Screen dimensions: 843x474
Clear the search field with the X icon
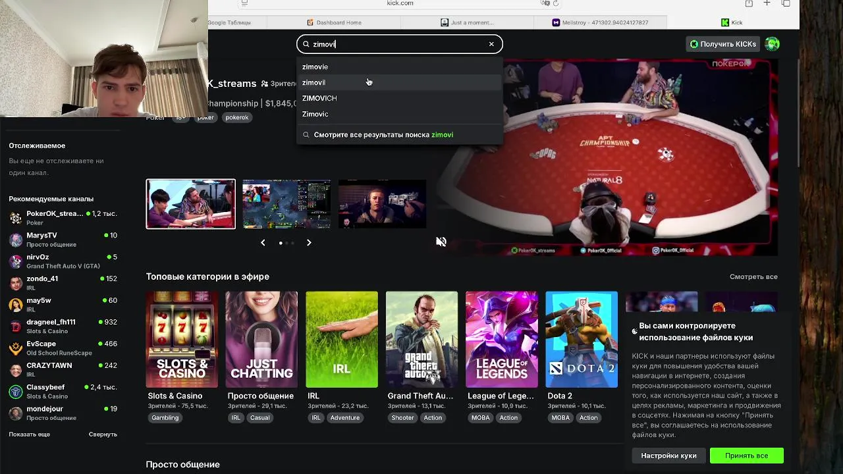pyautogui.click(x=491, y=44)
